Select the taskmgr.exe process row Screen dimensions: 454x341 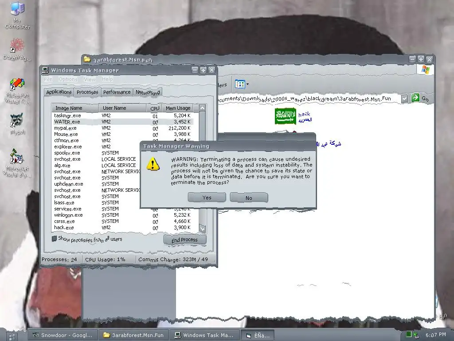pyautogui.click(x=122, y=115)
